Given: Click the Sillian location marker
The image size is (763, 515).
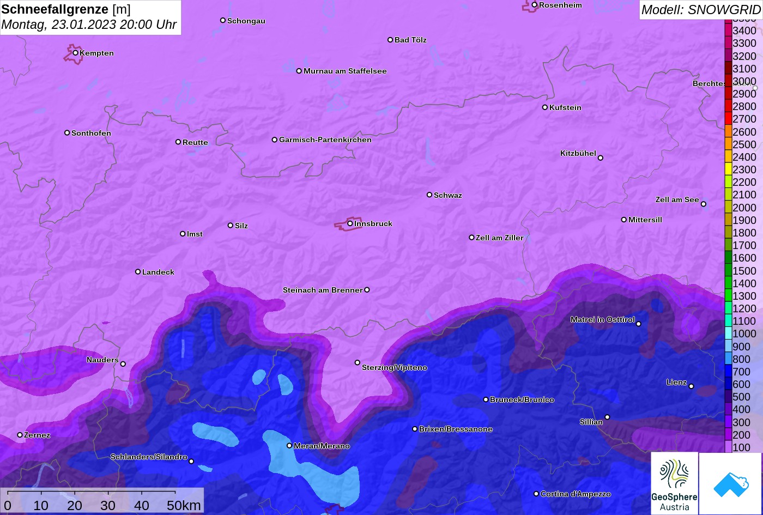Looking at the screenshot, I should coord(607,417).
